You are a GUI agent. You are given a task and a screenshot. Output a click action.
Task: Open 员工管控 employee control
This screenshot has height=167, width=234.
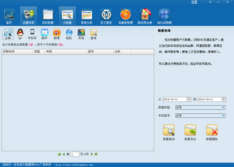click(x=106, y=16)
